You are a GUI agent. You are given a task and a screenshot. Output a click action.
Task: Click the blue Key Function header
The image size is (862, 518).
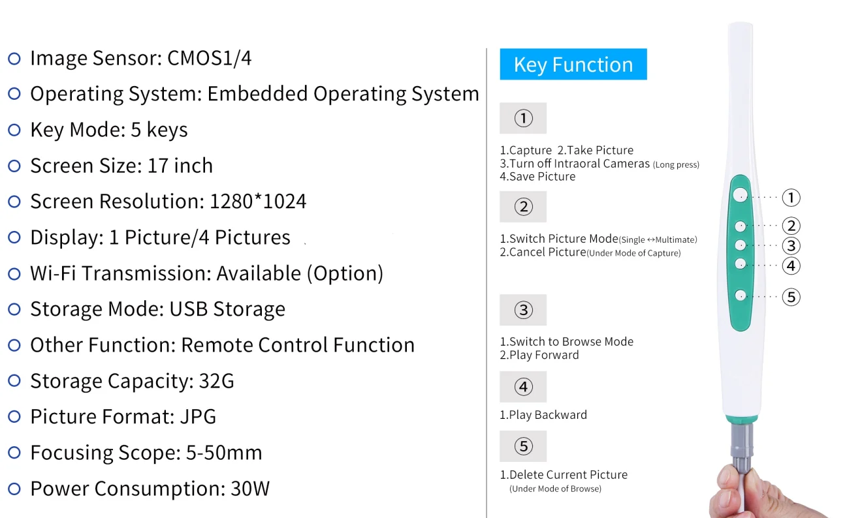click(573, 65)
